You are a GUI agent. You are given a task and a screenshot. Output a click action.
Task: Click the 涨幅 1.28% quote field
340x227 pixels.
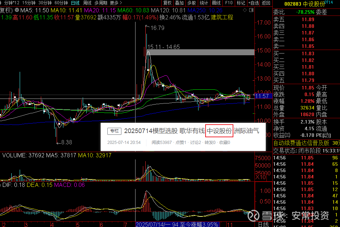294,101
